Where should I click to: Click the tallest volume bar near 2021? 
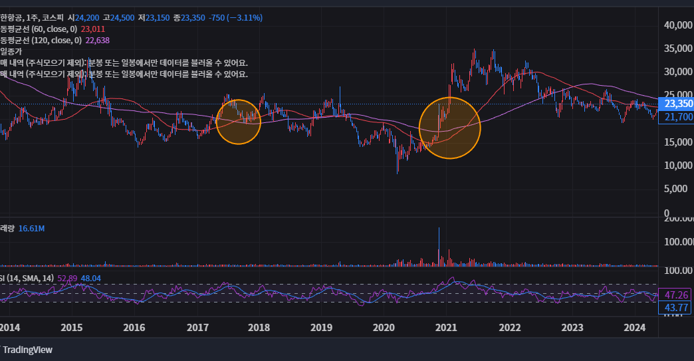(439, 247)
